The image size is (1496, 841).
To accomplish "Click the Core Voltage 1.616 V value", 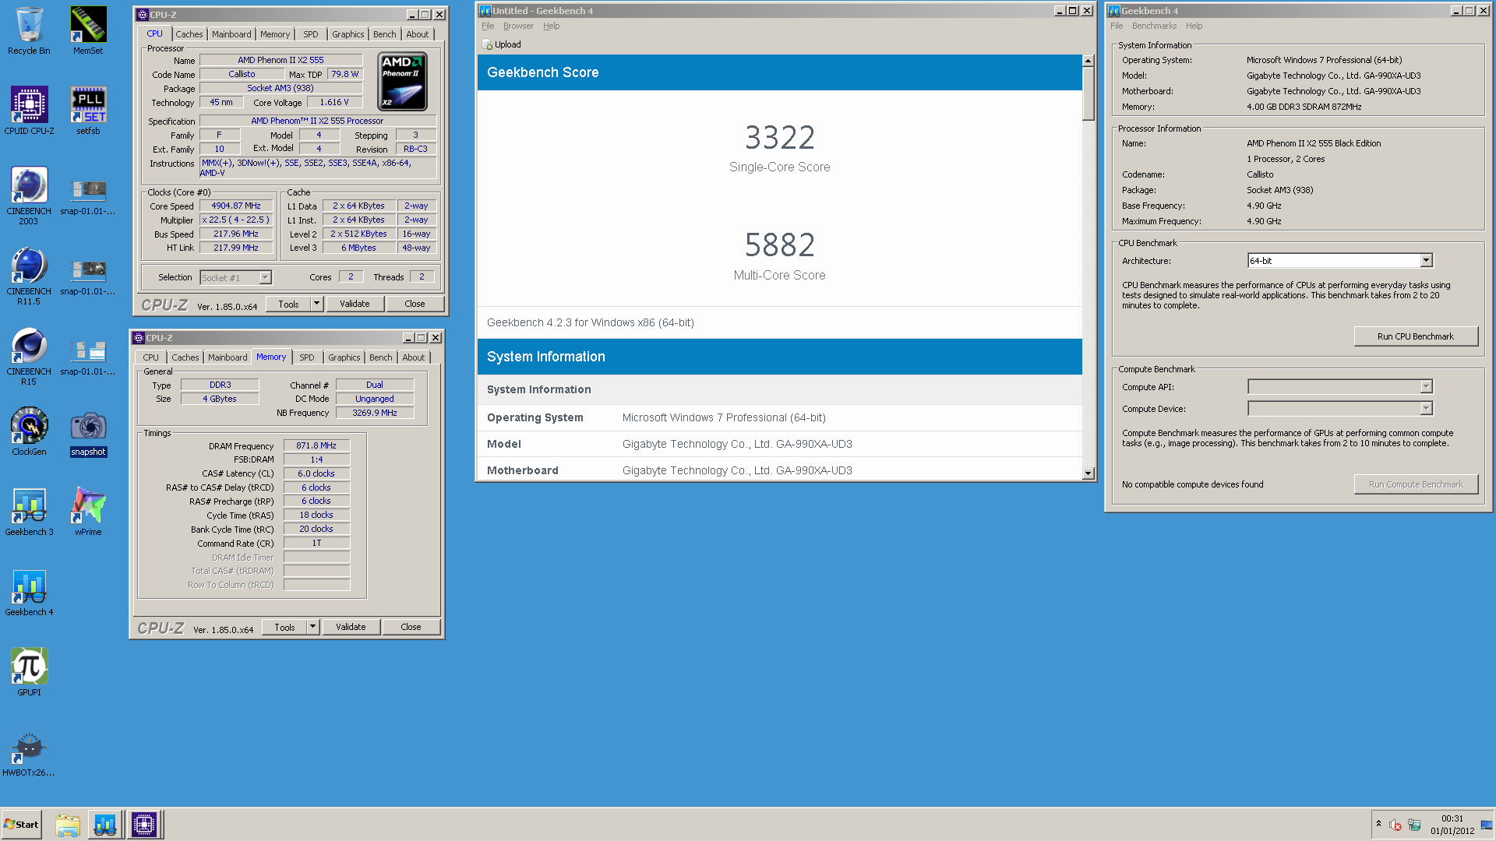I will pos(334,102).
